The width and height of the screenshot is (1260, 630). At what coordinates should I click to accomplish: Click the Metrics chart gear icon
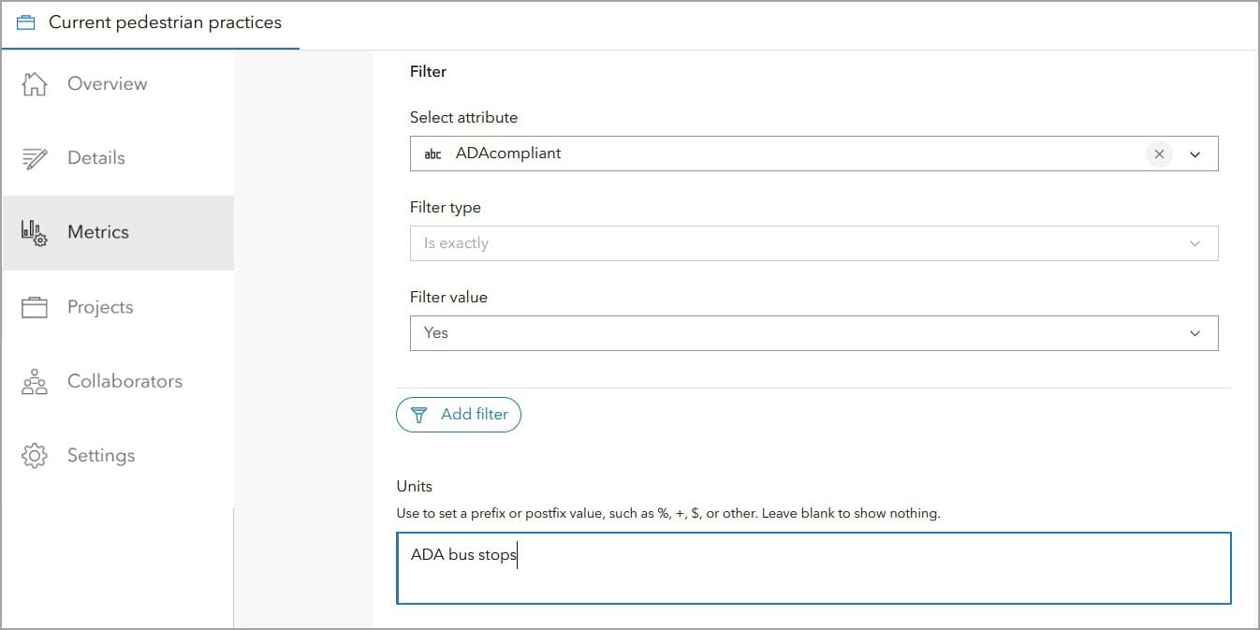(35, 232)
